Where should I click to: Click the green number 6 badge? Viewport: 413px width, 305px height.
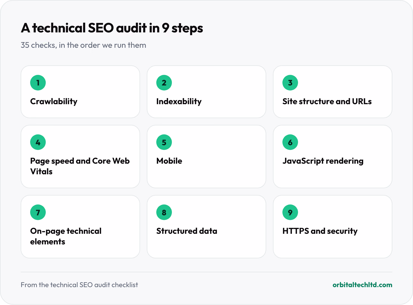click(290, 142)
